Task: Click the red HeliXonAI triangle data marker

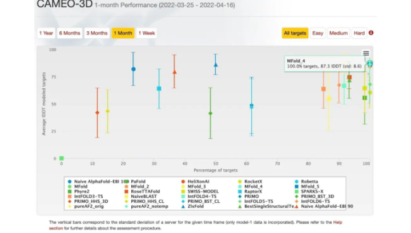Action: tap(175, 72)
